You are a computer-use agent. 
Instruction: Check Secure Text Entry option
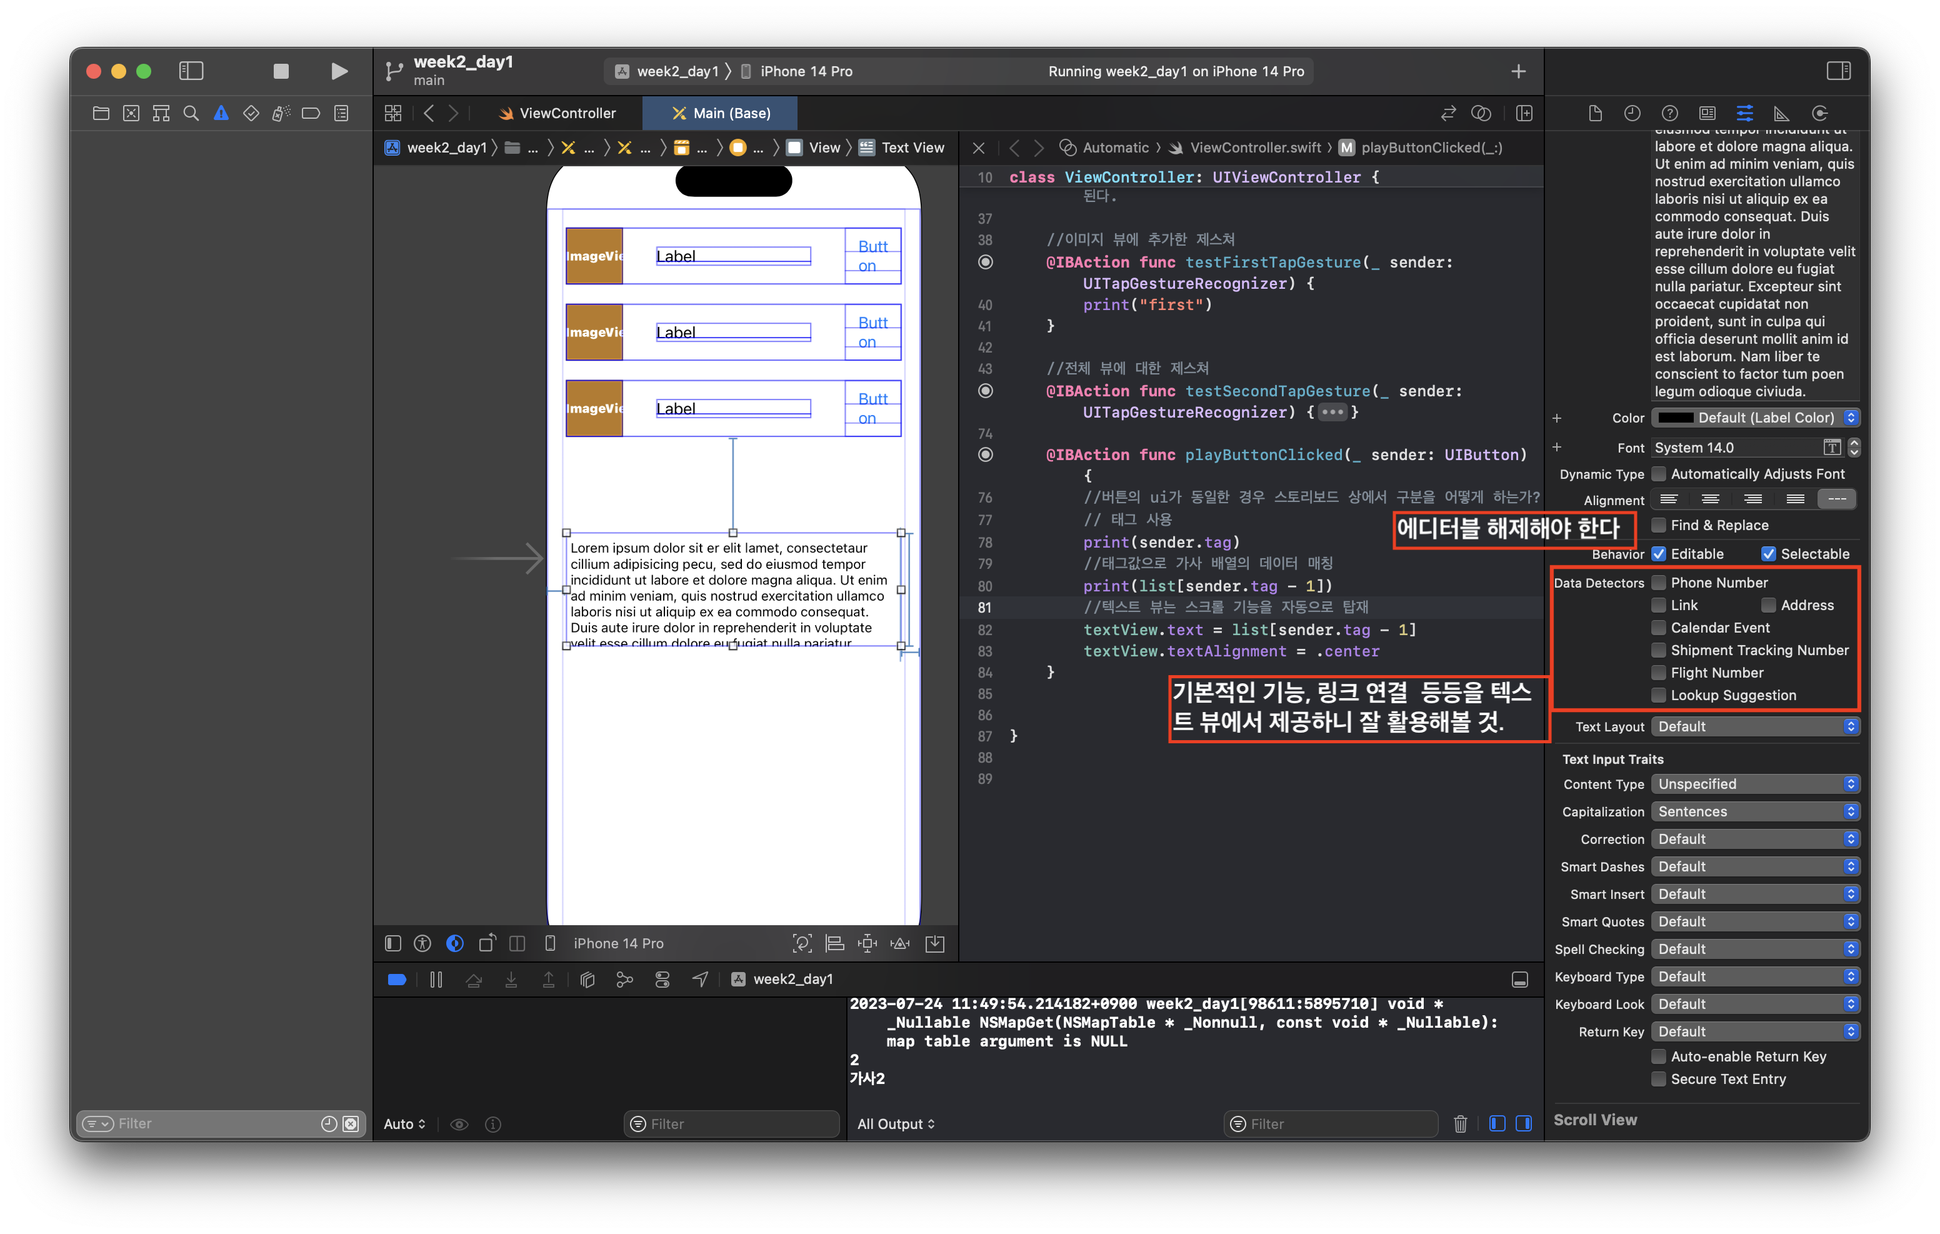(1659, 1079)
